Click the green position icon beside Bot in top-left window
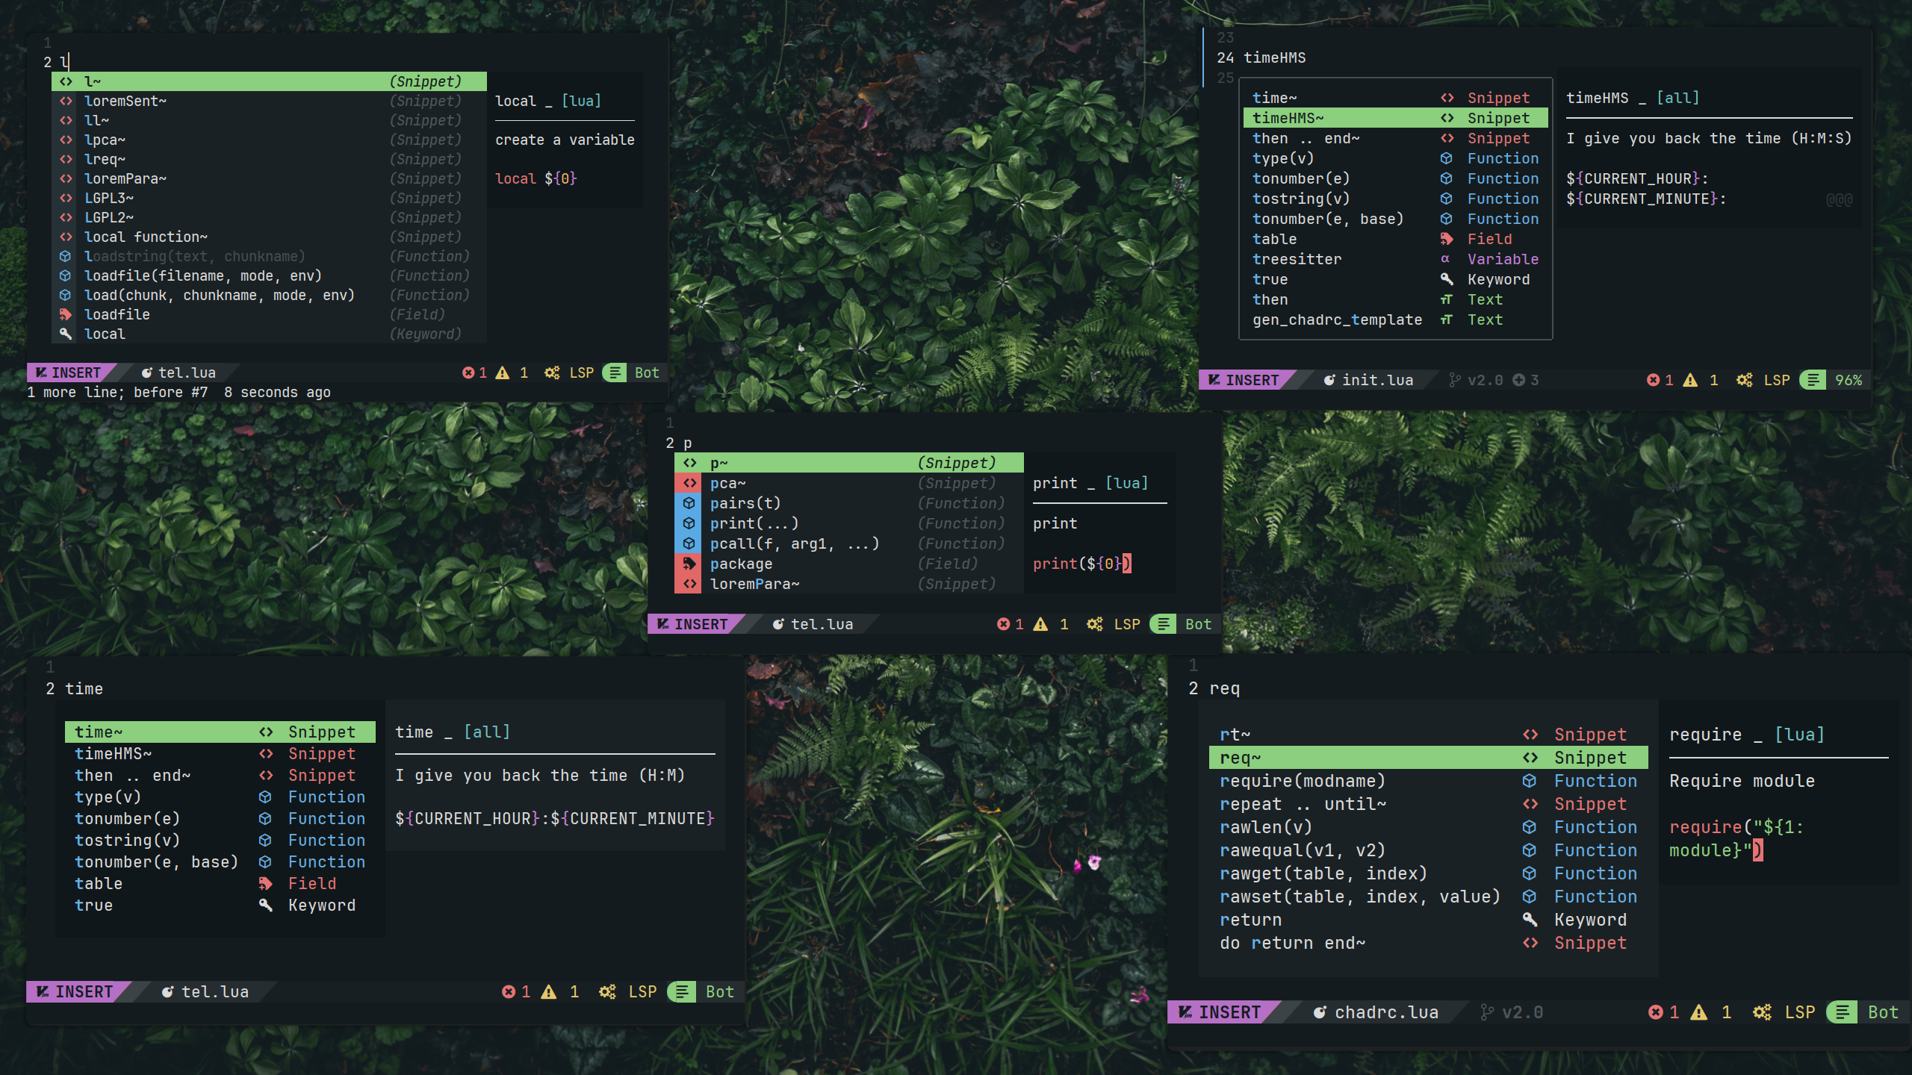 (615, 373)
